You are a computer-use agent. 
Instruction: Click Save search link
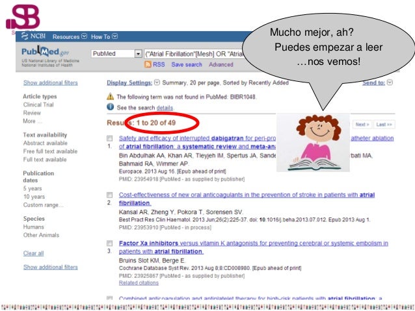pos(187,64)
